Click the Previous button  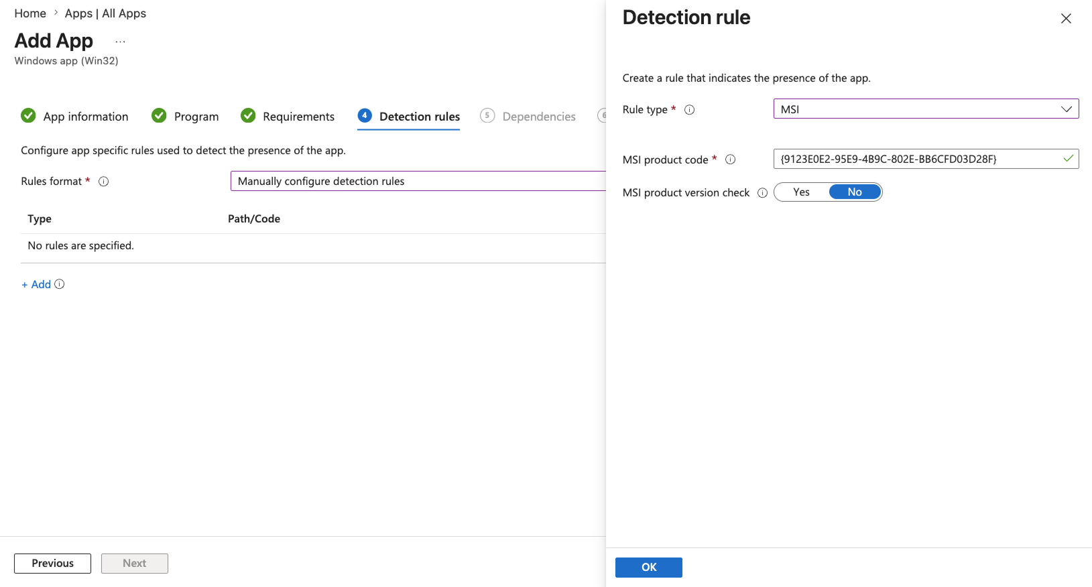(52, 564)
